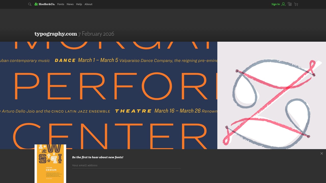Image resolution: width=326 pixels, height=183 pixels.
Task: Click the 7 February 2026 date text
Action: click(96, 34)
